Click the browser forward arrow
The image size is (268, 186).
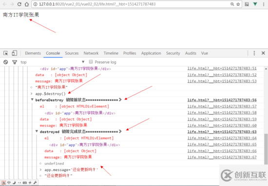[x=12, y=4]
